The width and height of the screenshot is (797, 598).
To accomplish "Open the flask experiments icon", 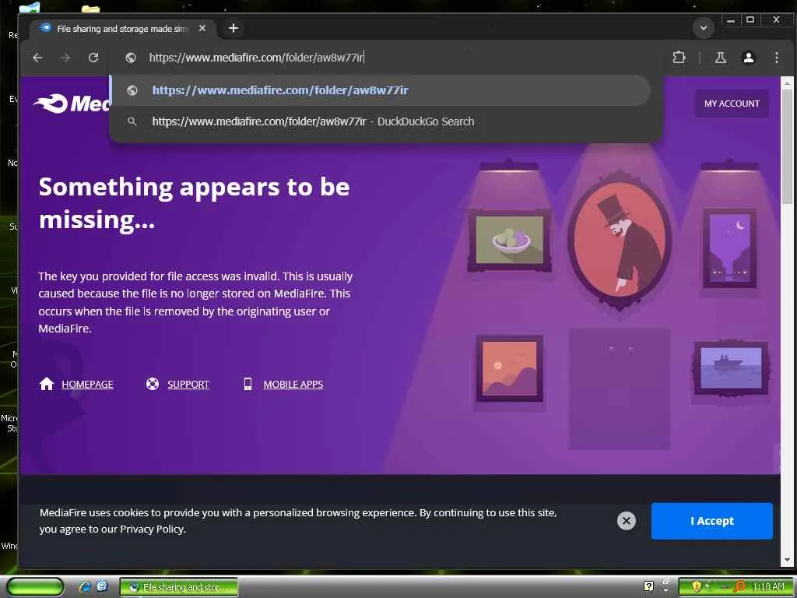I will click(720, 58).
